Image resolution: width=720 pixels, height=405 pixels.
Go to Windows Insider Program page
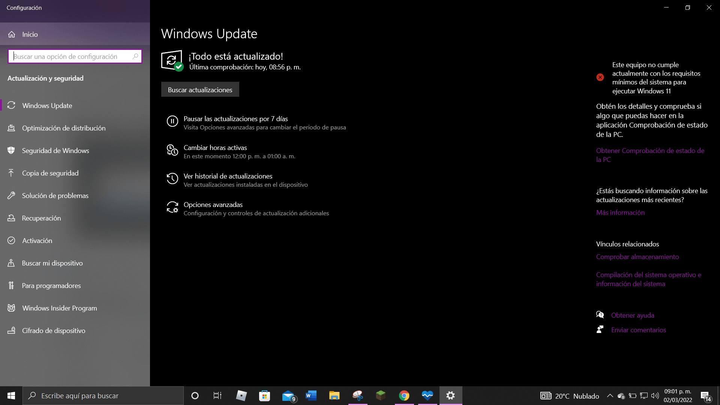coord(59,308)
